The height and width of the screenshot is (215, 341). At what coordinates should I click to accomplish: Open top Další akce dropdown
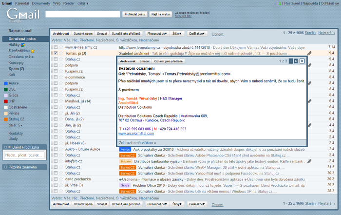(197, 34)
